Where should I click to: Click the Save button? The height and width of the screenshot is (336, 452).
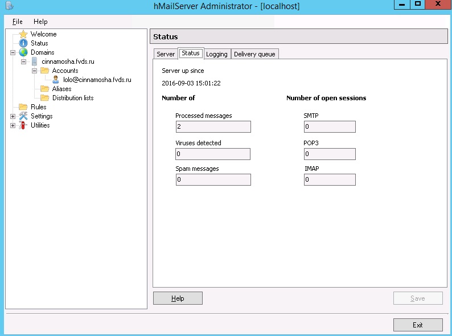[x=418, y=298]
